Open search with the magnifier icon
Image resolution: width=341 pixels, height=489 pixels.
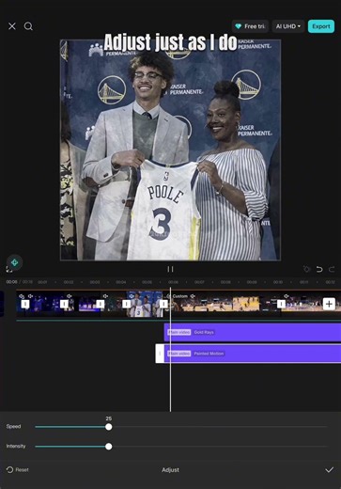(x=28, y=26)
